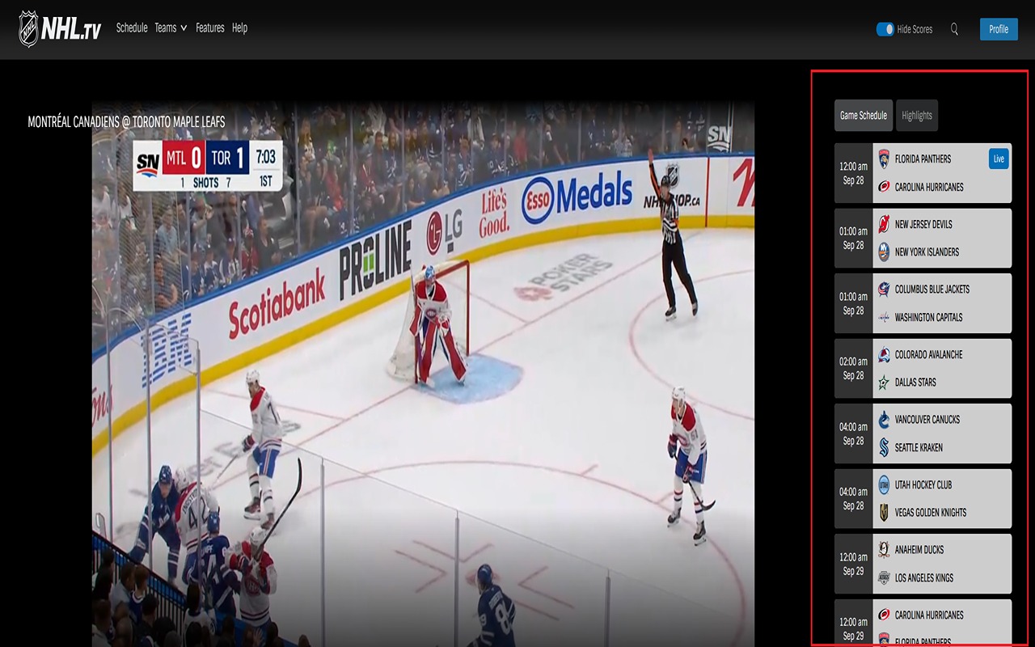This screenshot has height=647, width=1035.
Task: Select the Florida Panthers name in the Live game
Action: click(x=923, y=159)
